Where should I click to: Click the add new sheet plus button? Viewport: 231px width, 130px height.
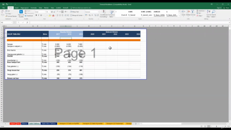(136, 123)
